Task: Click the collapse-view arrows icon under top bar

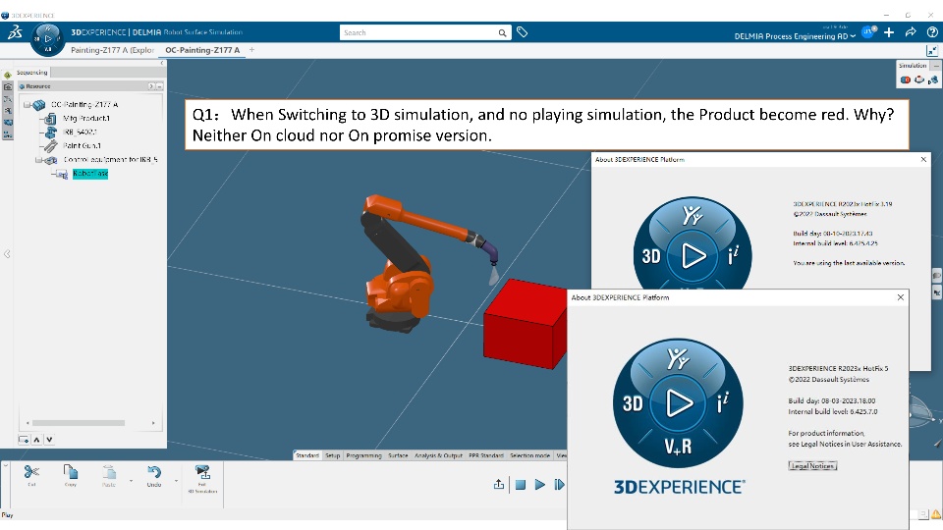Action: point(931,51)
